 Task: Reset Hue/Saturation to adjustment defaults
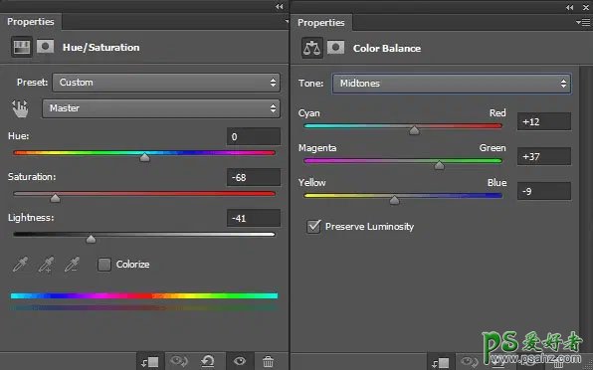[208, 361]
